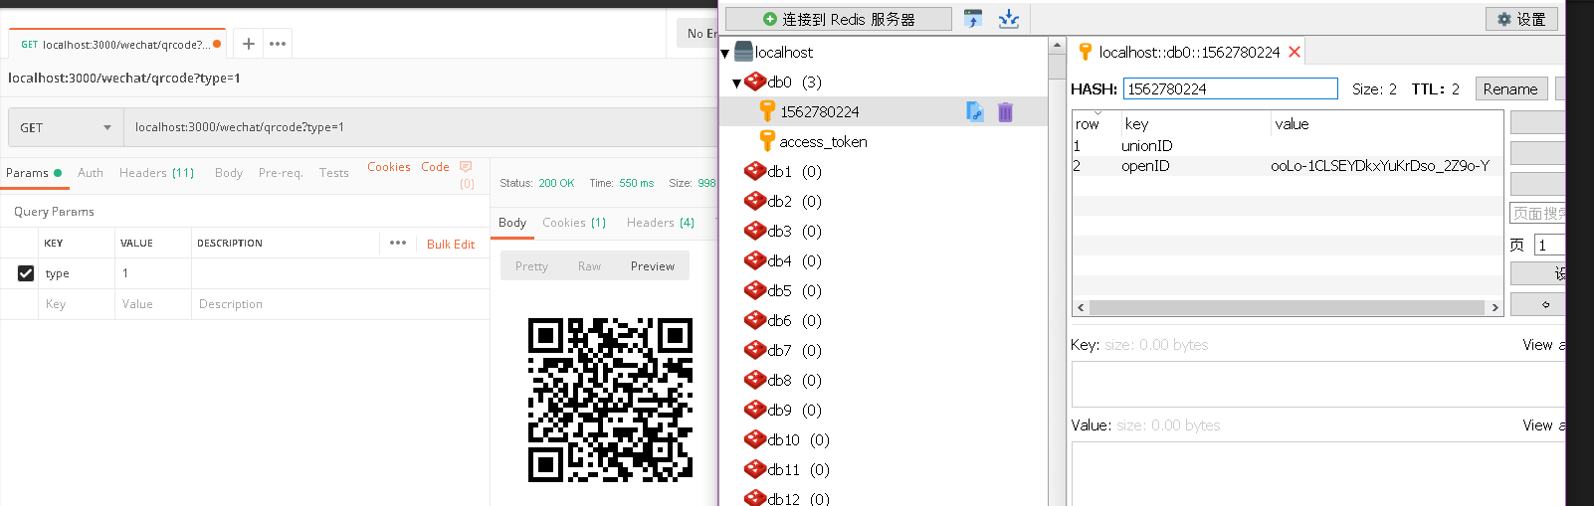Click the red db7 database icon

click(755, 350)
